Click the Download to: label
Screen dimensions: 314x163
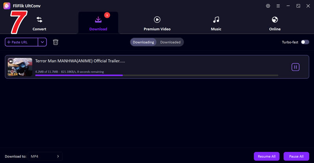point(16,156)
